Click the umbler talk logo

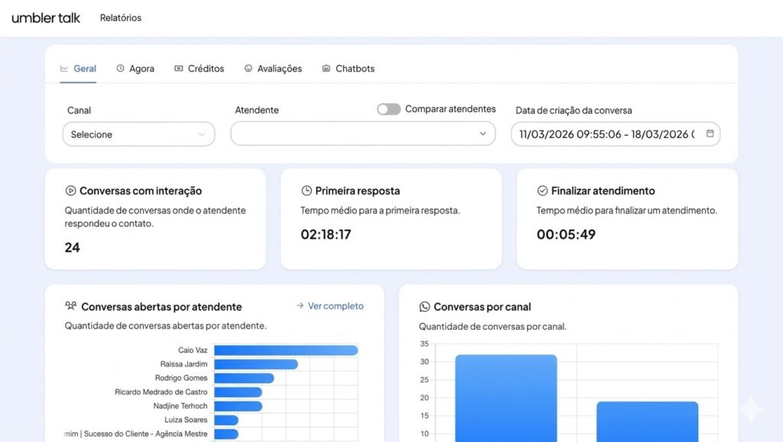46,18
